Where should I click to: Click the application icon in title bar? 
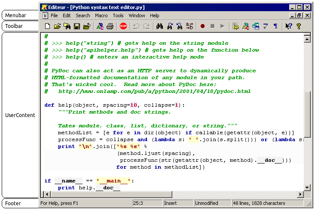pyautogui.click(x=44, y=7)
